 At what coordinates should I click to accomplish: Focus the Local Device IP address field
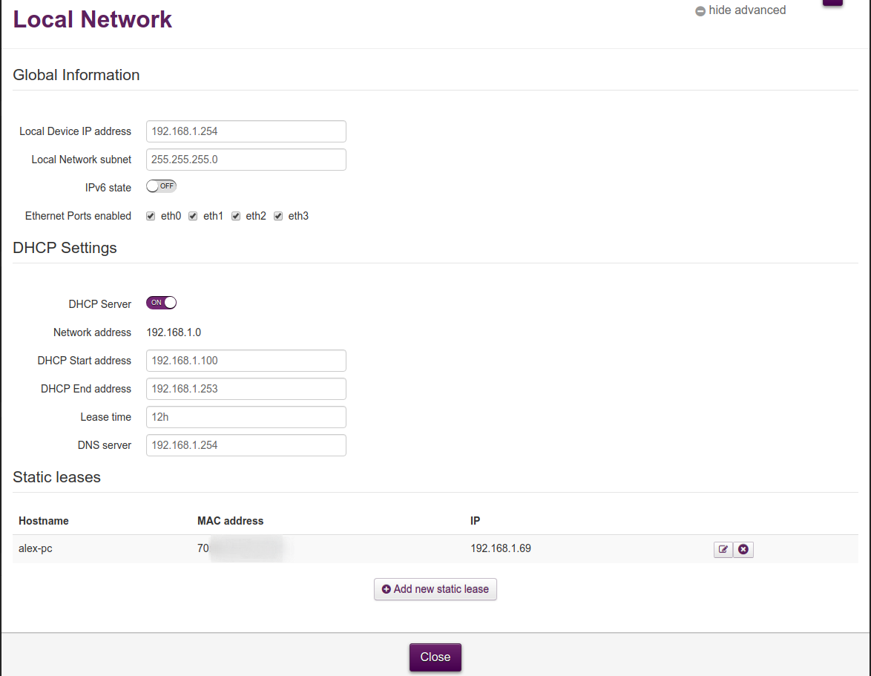click(x=246, y=131)
